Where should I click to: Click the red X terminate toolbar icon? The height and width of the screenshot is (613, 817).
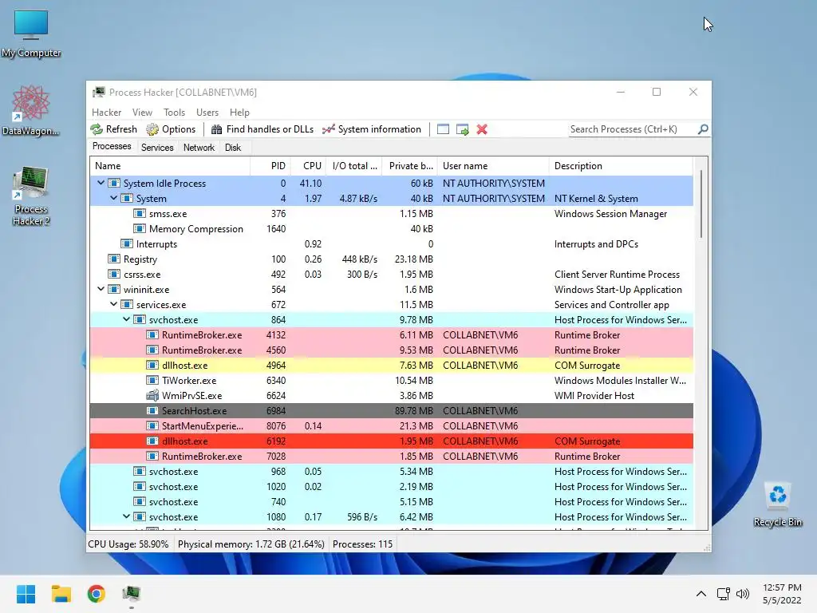[482, 129]
